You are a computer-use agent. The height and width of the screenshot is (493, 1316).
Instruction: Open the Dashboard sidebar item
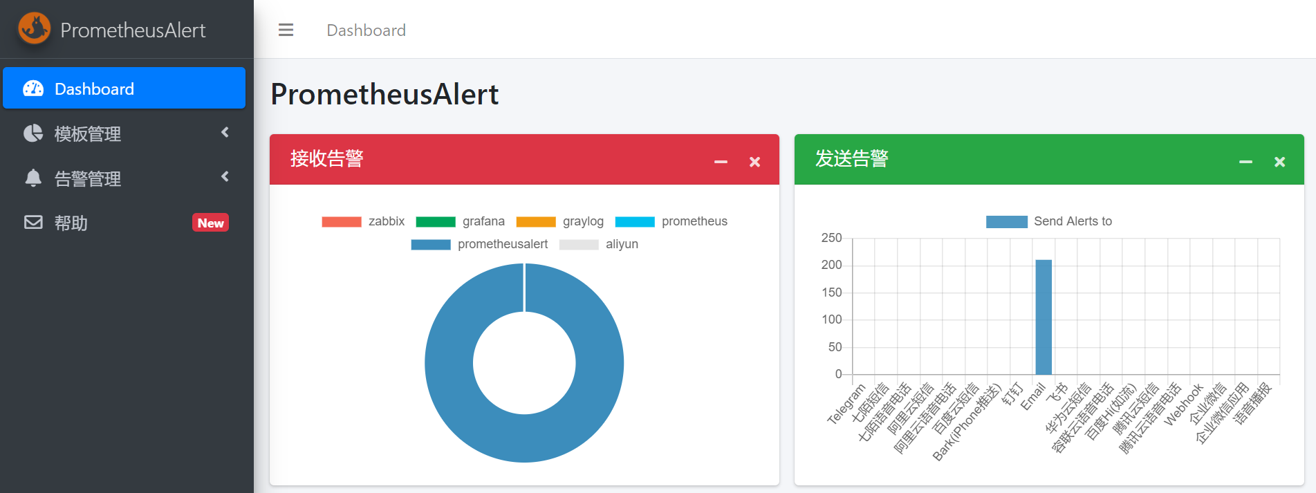point(124,88)
